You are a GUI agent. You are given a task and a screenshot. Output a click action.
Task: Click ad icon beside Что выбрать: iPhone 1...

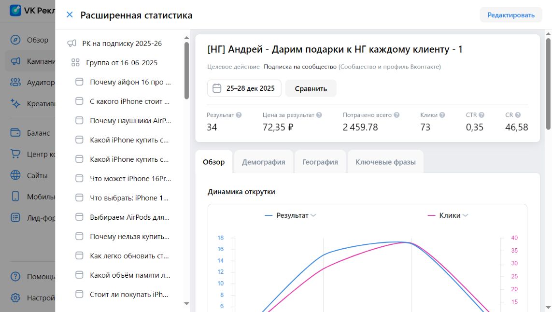click(80, 198)
